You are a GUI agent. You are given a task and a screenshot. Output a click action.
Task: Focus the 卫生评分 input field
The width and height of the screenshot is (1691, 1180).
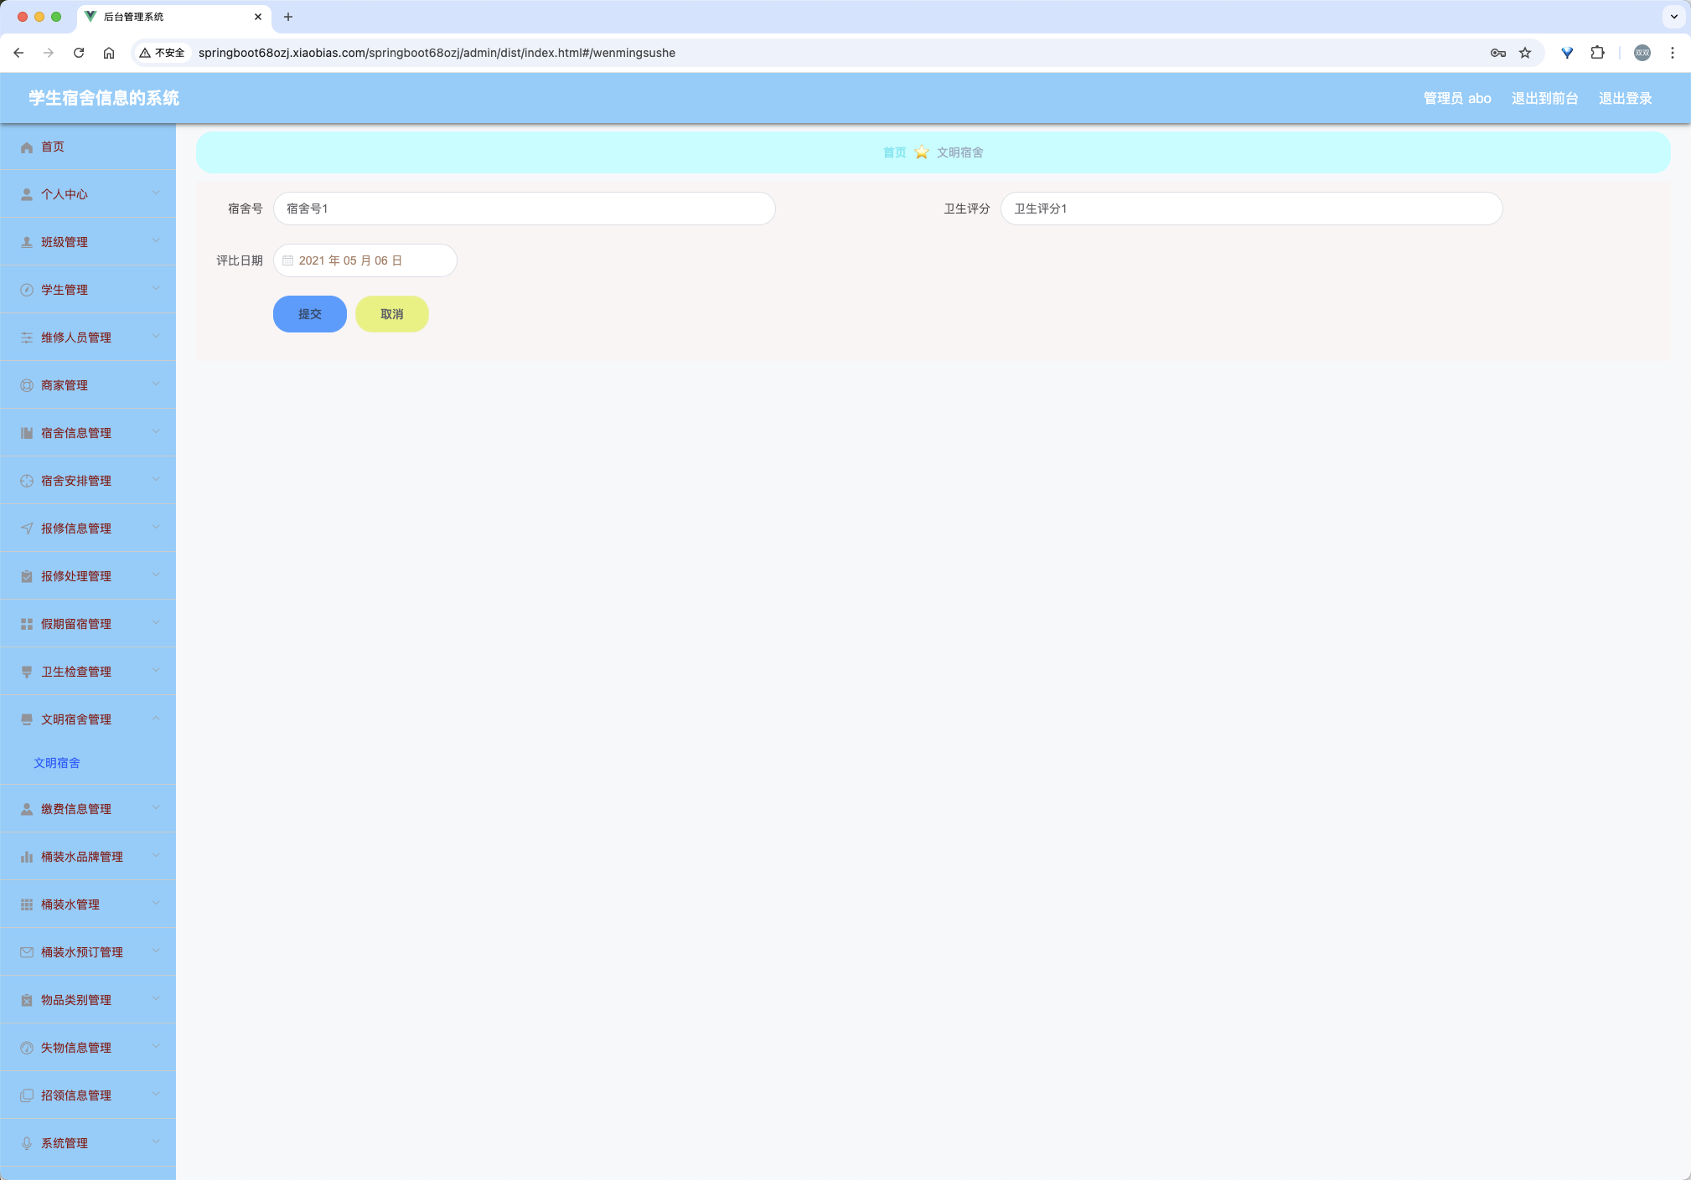pyautogui.click(x=1251, y=209)
